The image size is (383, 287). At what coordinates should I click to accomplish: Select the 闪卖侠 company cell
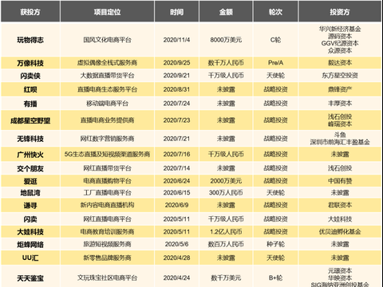30,76
